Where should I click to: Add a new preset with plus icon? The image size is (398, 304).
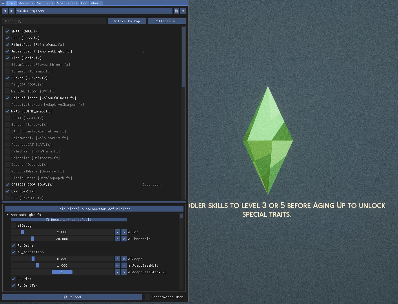(183, 11)
